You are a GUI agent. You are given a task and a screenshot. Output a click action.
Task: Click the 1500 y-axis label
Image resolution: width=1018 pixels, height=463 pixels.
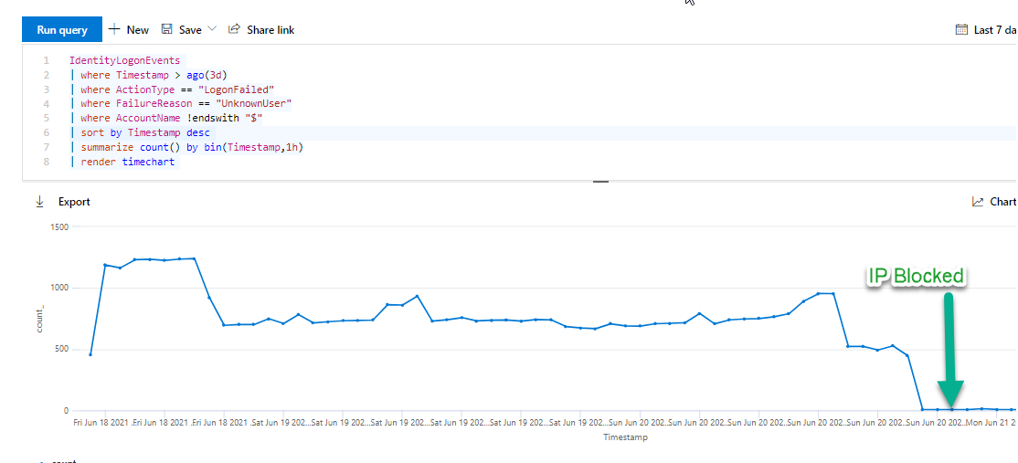point(59,226)
